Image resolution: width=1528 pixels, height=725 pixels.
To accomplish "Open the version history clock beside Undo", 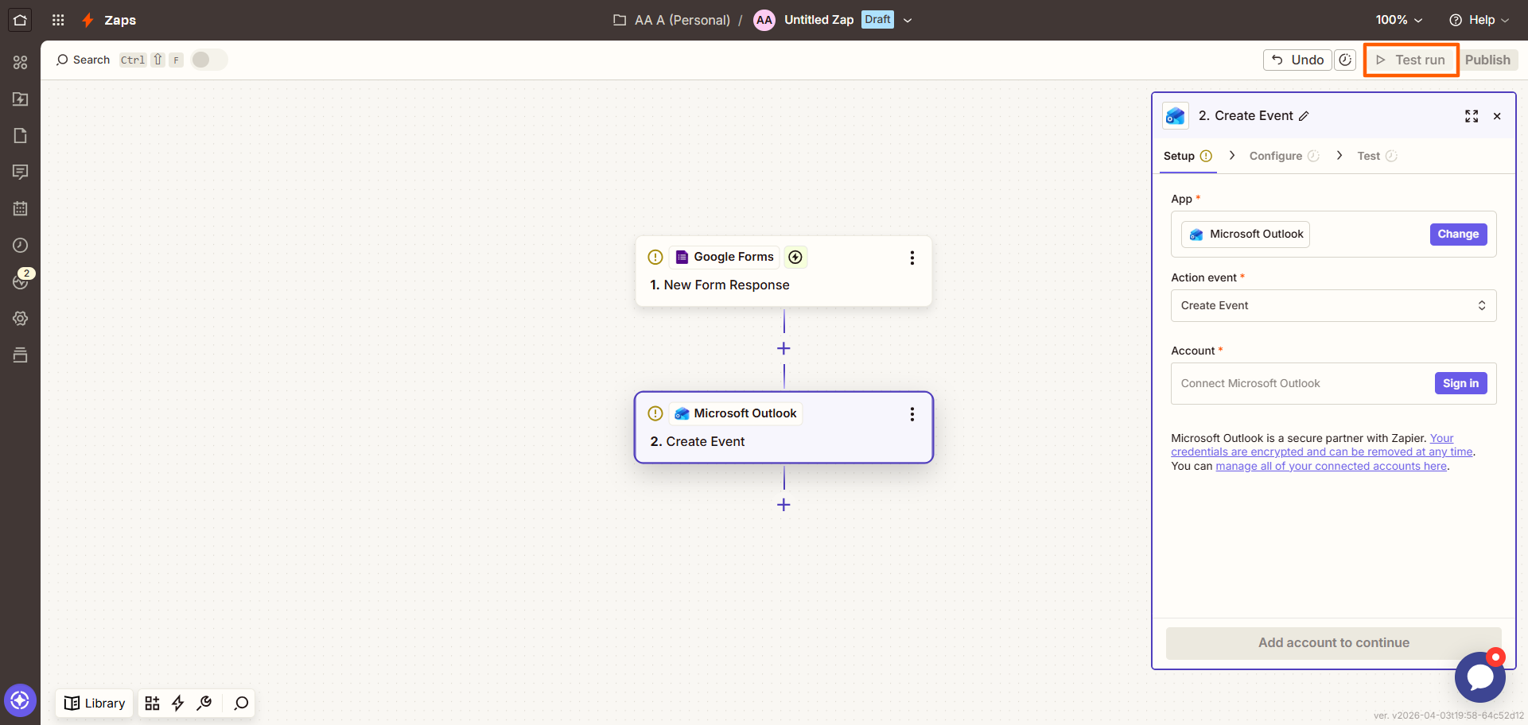I will click(1345, 60).
